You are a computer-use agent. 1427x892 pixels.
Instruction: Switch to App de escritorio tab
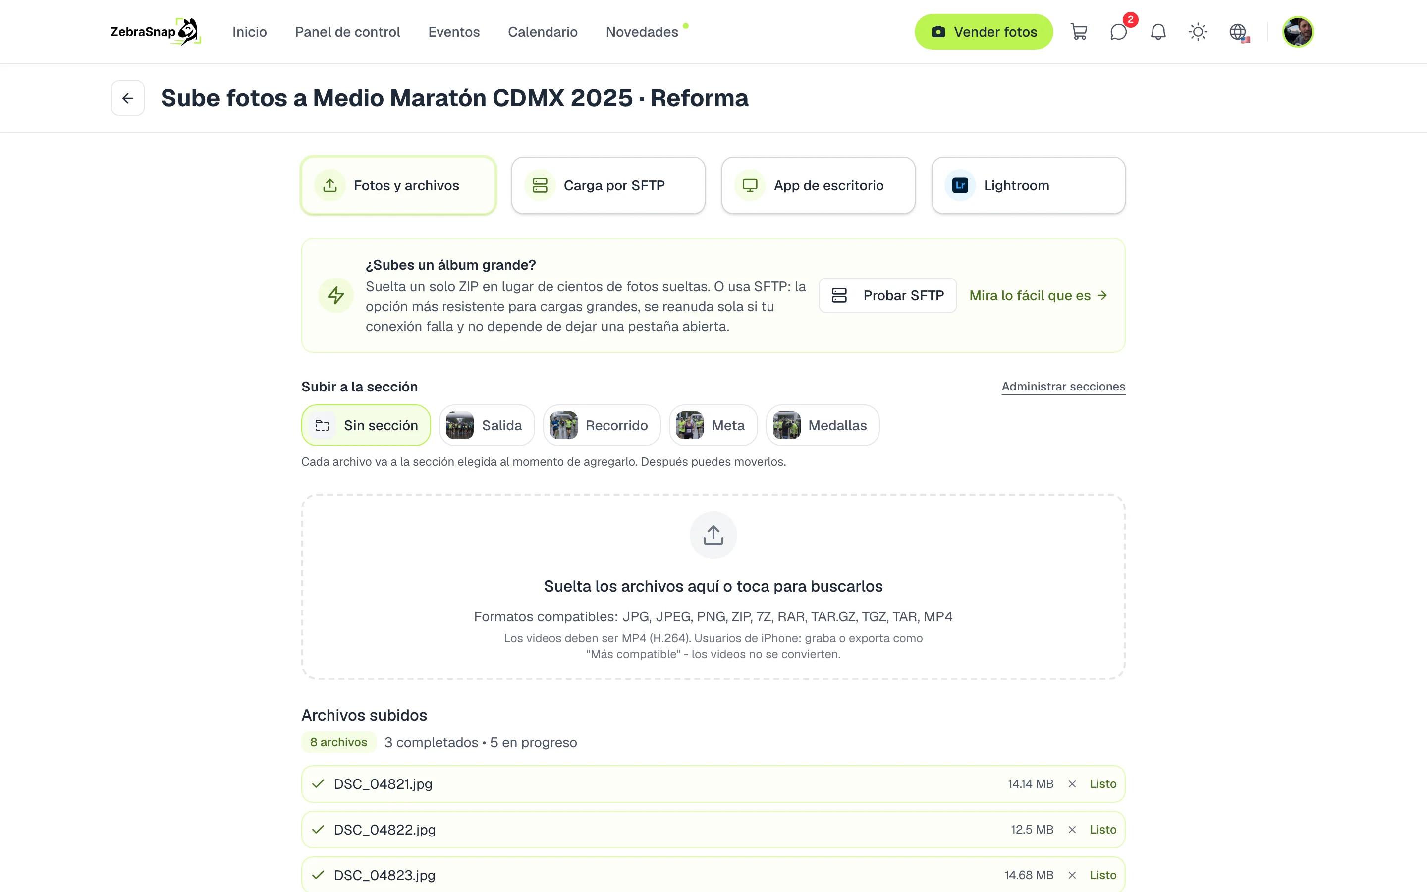tap(818, 185)
